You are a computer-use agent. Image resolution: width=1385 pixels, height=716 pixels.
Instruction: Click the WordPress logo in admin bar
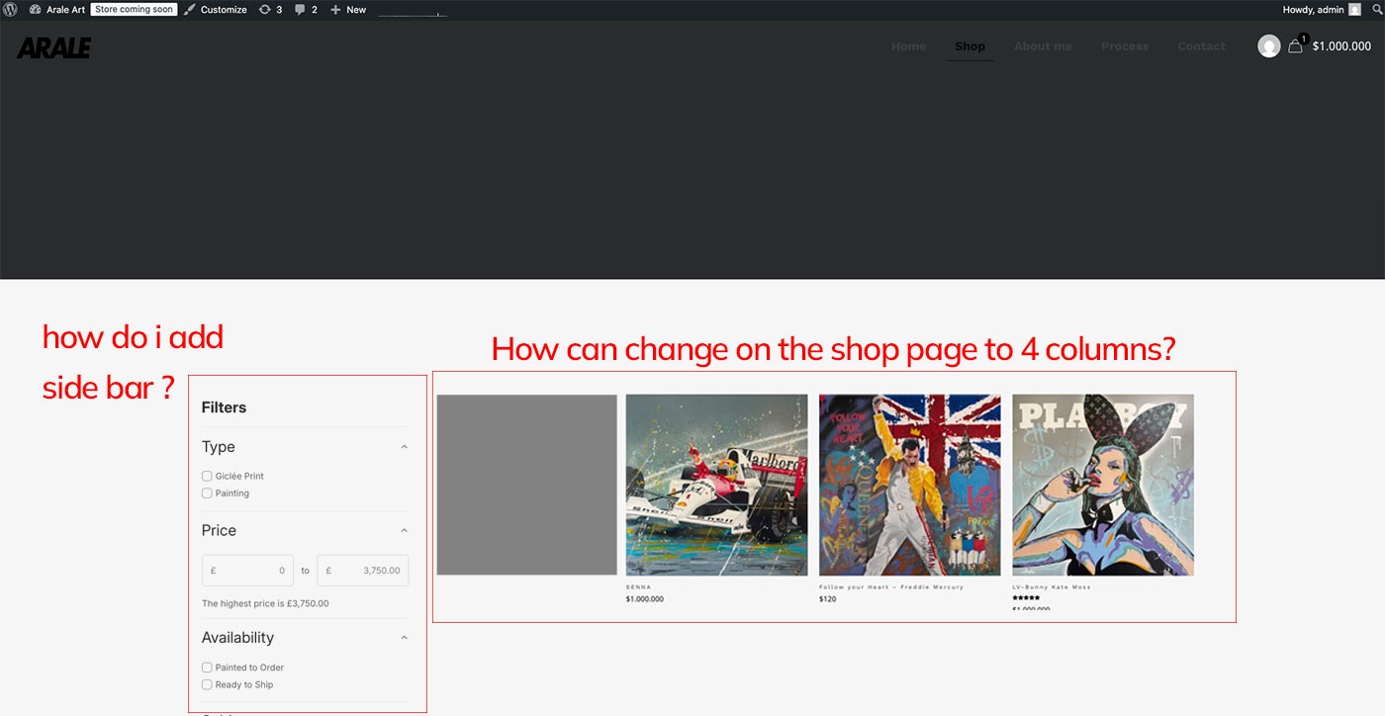[x=11, y=9]
